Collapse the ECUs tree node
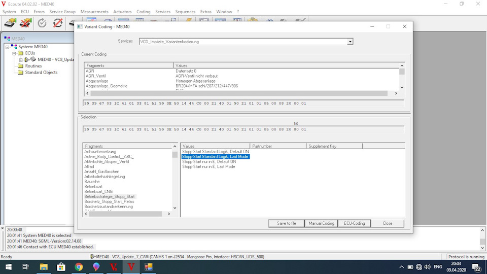Image resolution: width=487 pixels, height=274 pixels. pos(14,53)
